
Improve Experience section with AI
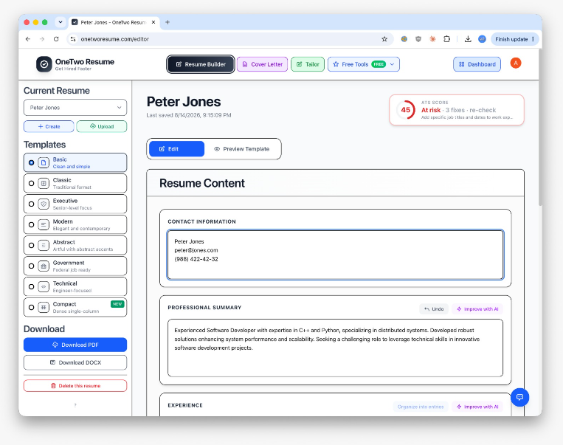477,407
